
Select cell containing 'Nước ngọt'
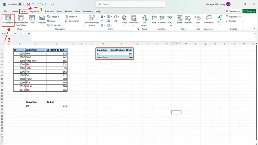click(x=35, y=61)
